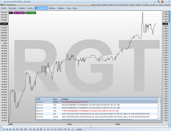Click the Share toolbar item
The image size is (171, 131).
coord(75,8)
